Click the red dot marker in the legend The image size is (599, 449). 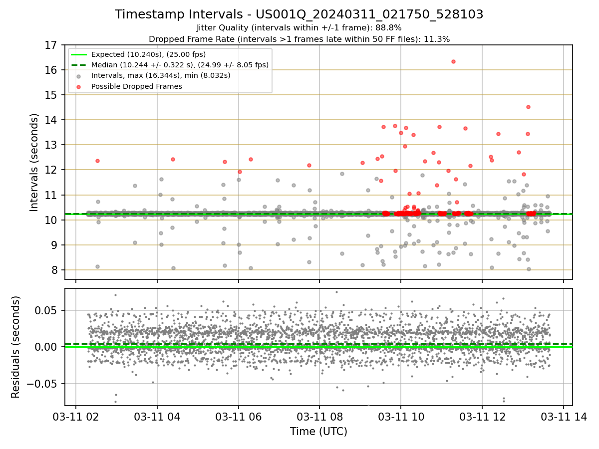(x=79, y=86)
